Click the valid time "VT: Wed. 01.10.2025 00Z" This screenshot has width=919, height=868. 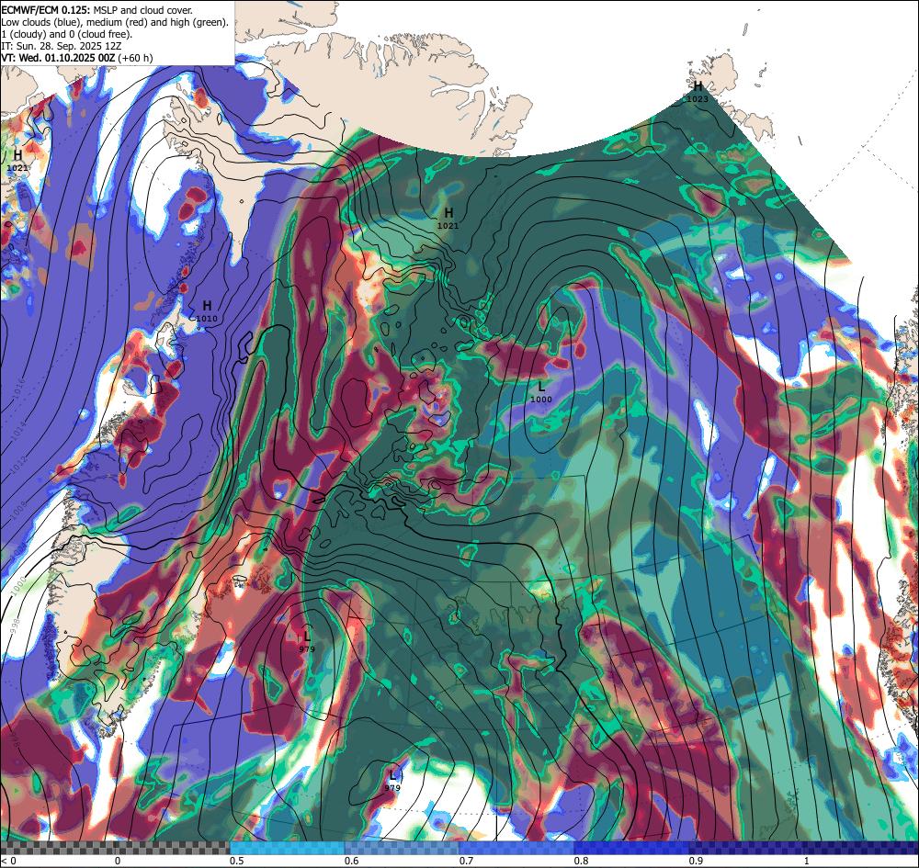point(58,57)
